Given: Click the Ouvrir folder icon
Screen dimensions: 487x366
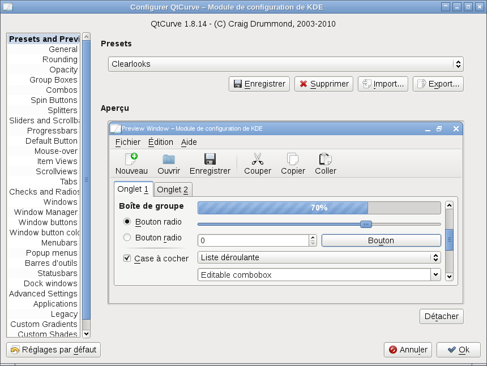Looking at the screenshot, I should click(x=169, y=159).
